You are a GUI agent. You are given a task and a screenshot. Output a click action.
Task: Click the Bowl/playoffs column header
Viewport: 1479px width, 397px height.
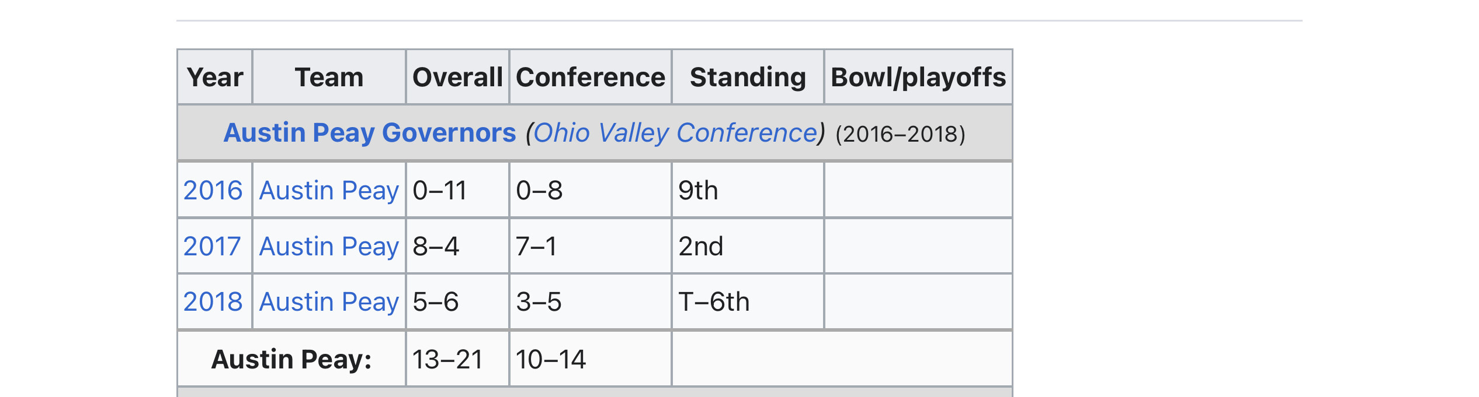point(918,77)
